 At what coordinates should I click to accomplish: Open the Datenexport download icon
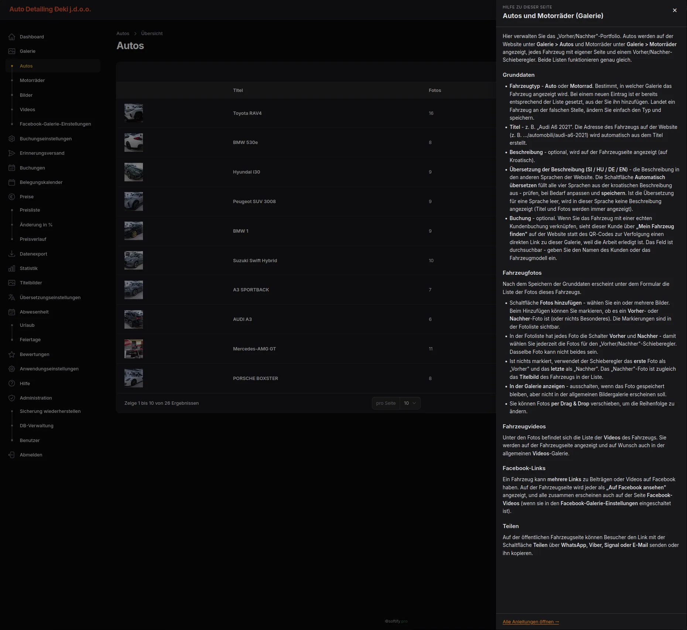coord(12,254)
